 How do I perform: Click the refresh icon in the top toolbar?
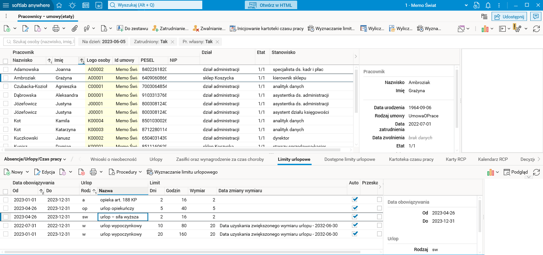(536, 29)
